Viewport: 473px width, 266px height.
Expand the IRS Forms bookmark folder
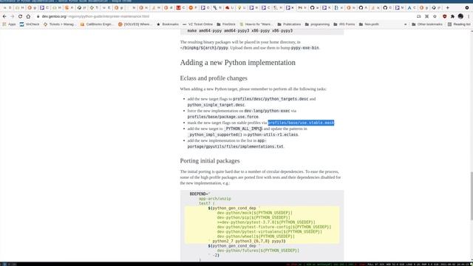point(344,24)
